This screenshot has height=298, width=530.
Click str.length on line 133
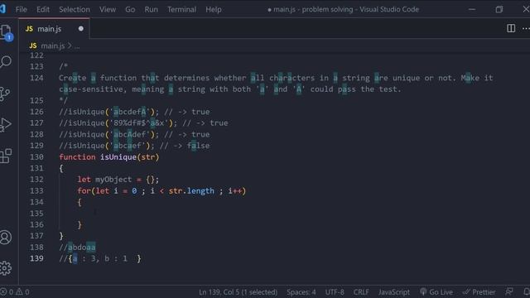pos(191,191)
